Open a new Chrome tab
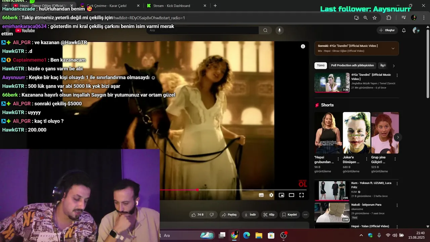The width and height of the screenshot is (430, 242). [215, 6]
